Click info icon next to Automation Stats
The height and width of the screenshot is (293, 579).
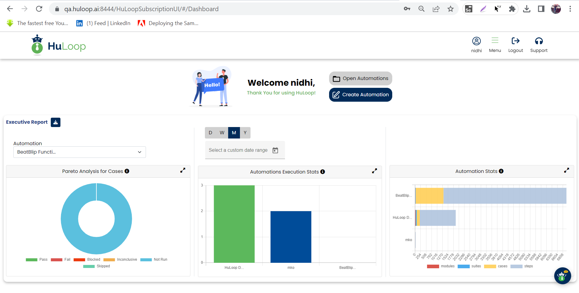[501, 171]
